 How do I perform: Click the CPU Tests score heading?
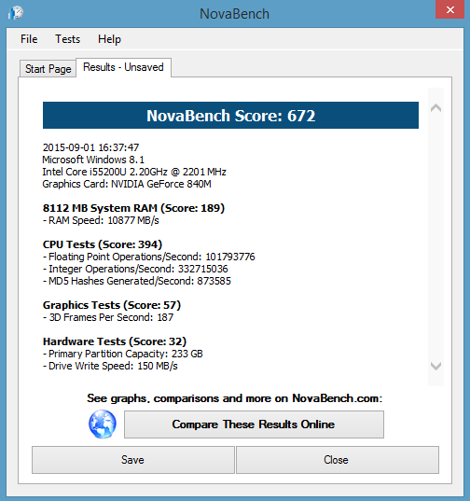103,244
